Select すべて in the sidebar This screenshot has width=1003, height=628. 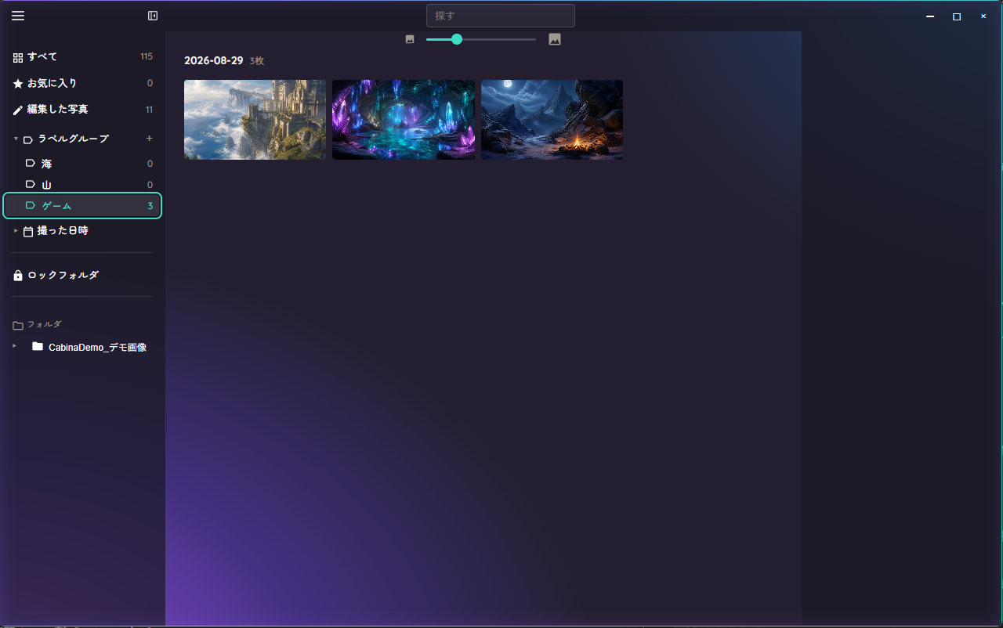pos(82,57)
